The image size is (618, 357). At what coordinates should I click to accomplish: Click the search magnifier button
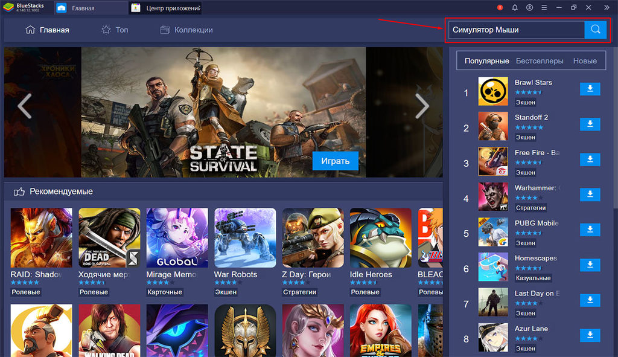(x=596, y=30)
